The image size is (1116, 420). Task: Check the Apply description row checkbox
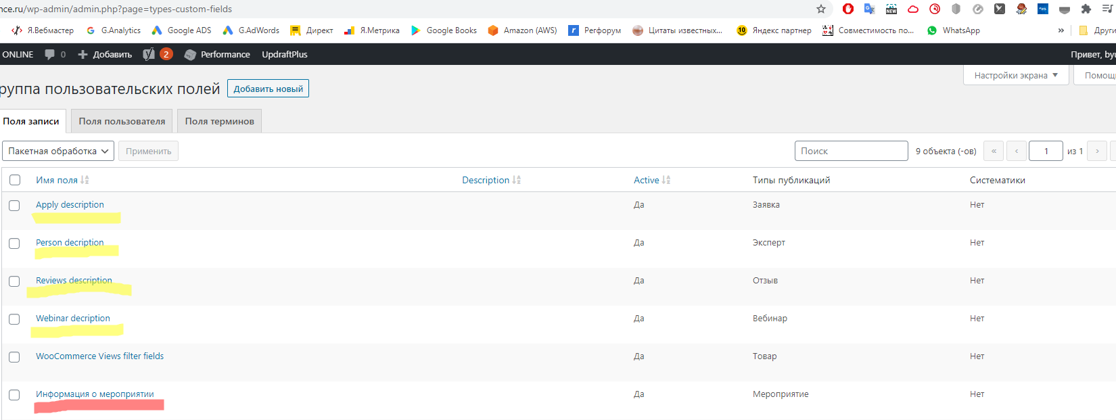(14, 206)
